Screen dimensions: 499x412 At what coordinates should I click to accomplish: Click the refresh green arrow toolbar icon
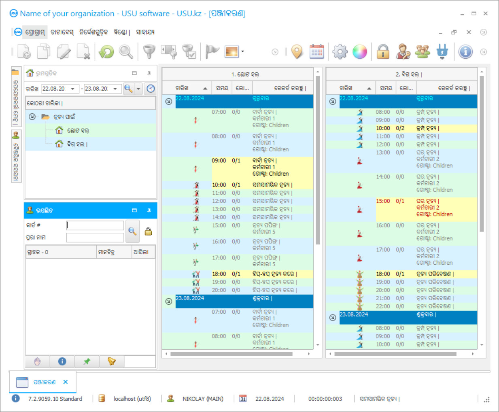106,52
